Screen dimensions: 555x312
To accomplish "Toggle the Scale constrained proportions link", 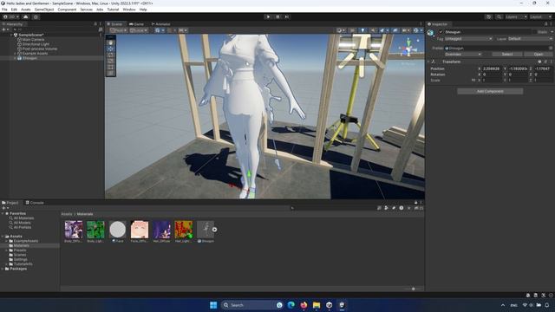I will point(473,81).
